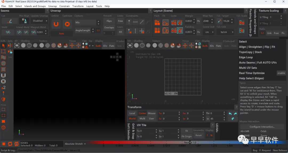Screen dimensions: 288x153
Task: Click the Fit button in UV Tile
Action: tap(187, 131)
